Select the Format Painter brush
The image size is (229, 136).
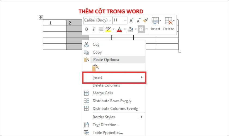tap(146, 20)
